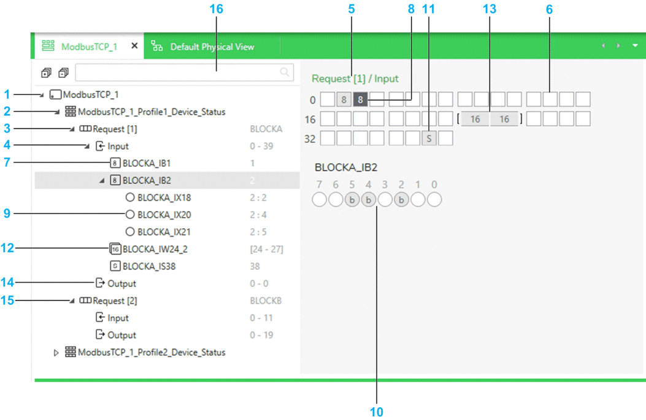Click the Input icon in the 0 - 11 row
646x420 pixels.
pyautogui.click(x=100, y=318)
